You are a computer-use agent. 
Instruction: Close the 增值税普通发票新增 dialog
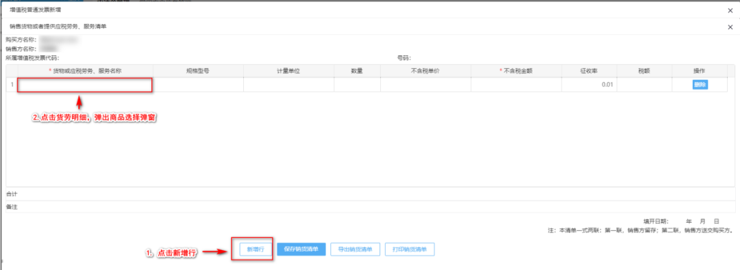pyautogui.click(x=730, y=10)
